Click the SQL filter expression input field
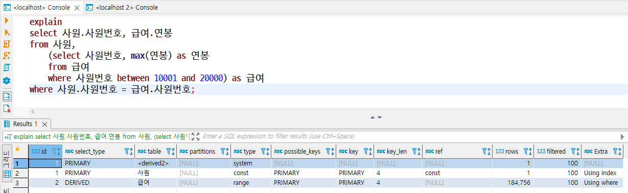This screenshot has height=193, width=628. [x=409, y=137]
